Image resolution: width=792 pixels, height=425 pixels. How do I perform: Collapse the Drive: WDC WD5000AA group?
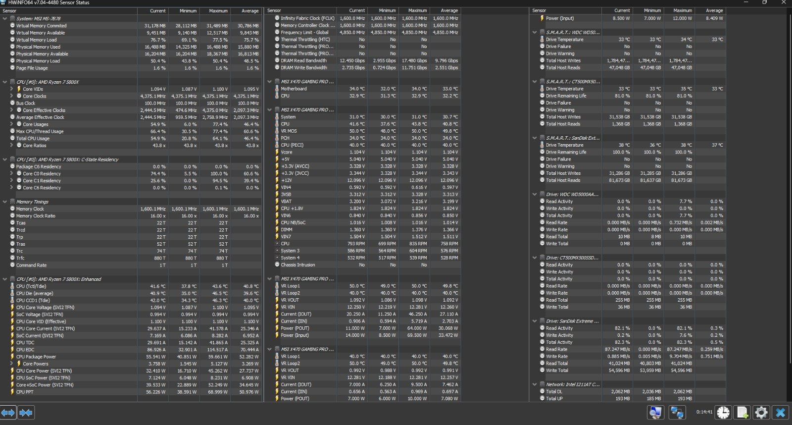pos(535,195)
